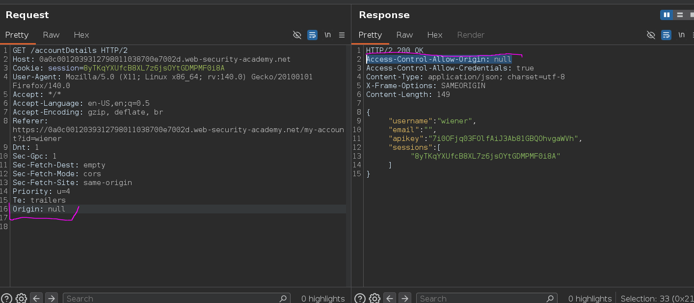The image size is (694, 303).
Task: Go to next search match in Response
Action: [x=405, y=298]
